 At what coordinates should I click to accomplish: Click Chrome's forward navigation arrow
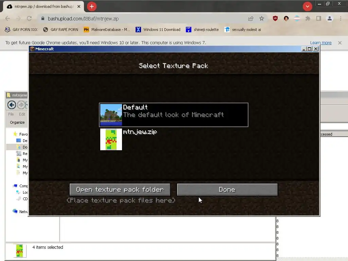click(x=18, y=19)
